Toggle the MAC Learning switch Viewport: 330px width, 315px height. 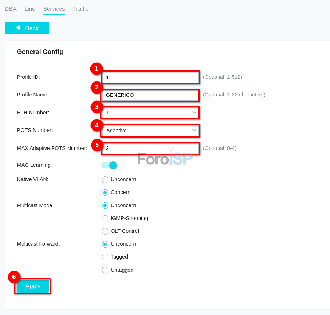[x=109, y=165]
